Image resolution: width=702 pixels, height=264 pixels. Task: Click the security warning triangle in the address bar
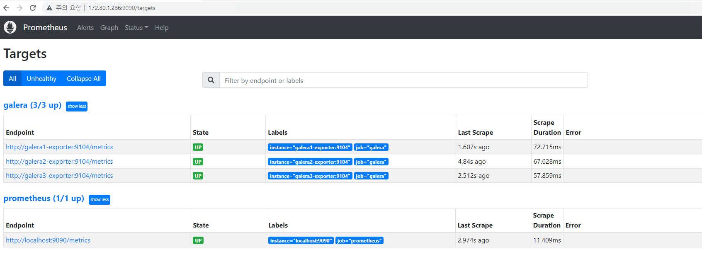click(x=49, y=8)
